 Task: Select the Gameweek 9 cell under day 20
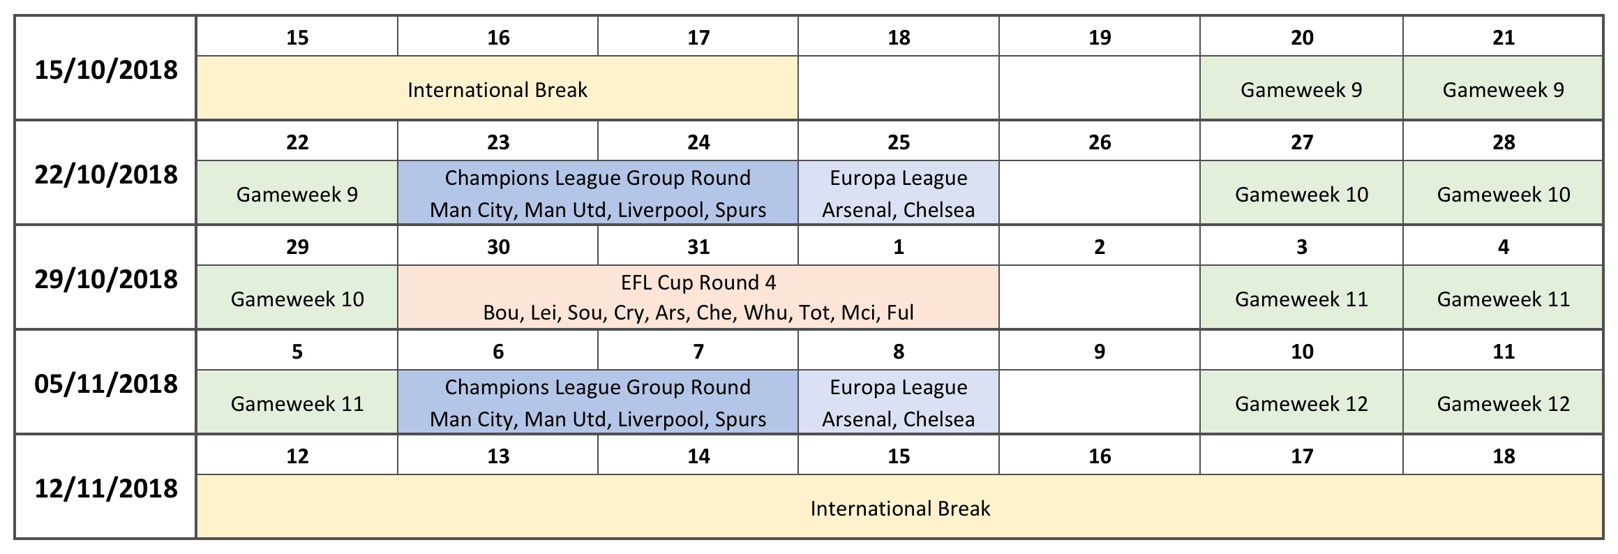pos(1301,88)
